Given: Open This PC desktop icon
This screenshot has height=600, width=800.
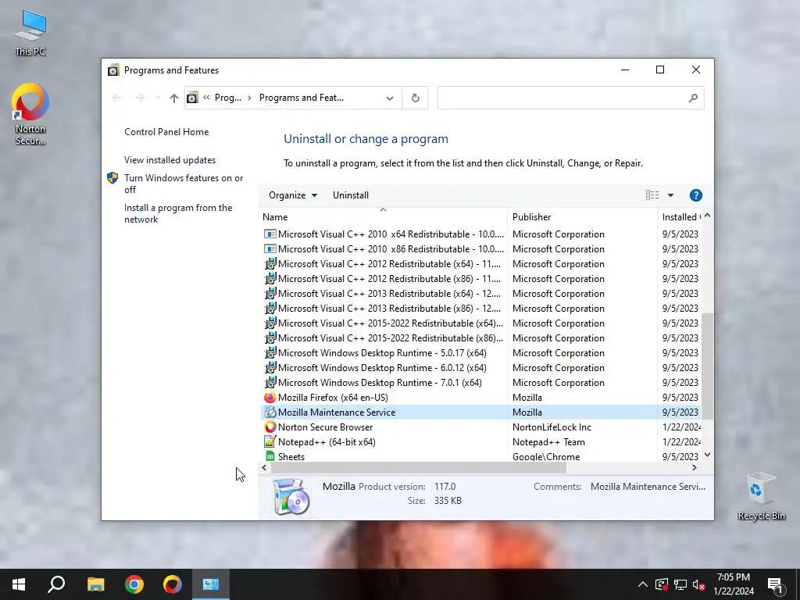Looking at the screenshot, I should pos(30,31).
